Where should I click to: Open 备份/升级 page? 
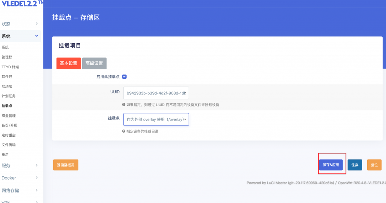tap(9, 125)
